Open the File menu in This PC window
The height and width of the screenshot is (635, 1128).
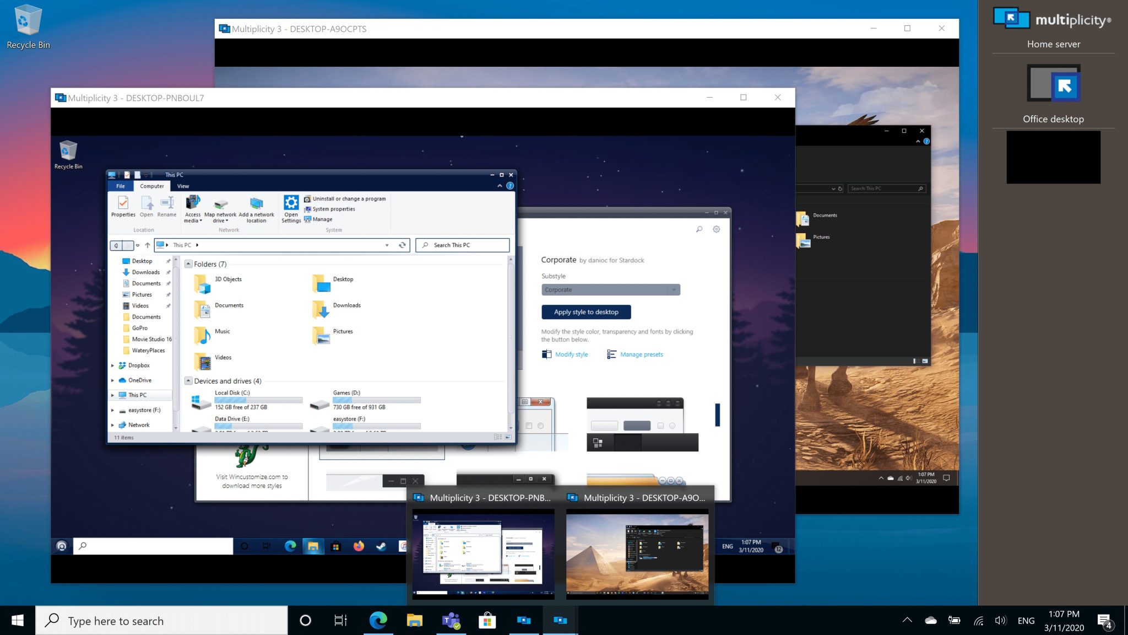point(121,186)
